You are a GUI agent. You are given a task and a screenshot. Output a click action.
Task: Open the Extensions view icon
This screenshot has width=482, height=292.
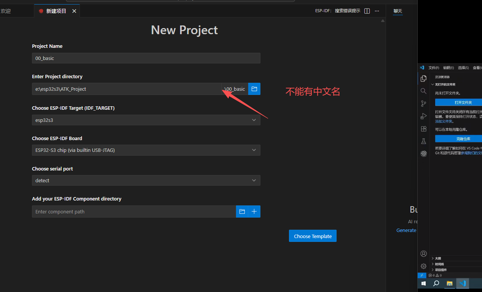click(x=423, y=129)
